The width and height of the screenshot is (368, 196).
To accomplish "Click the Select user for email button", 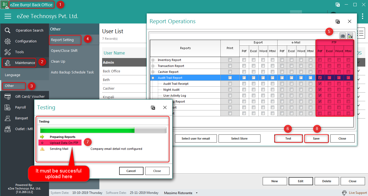I will pyautogui.click(x=196, y=138).
